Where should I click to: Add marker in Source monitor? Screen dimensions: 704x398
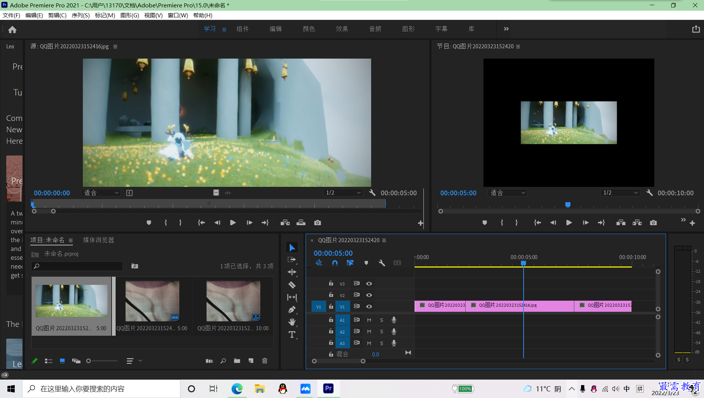pyautogui.click(x=149, y=223)
